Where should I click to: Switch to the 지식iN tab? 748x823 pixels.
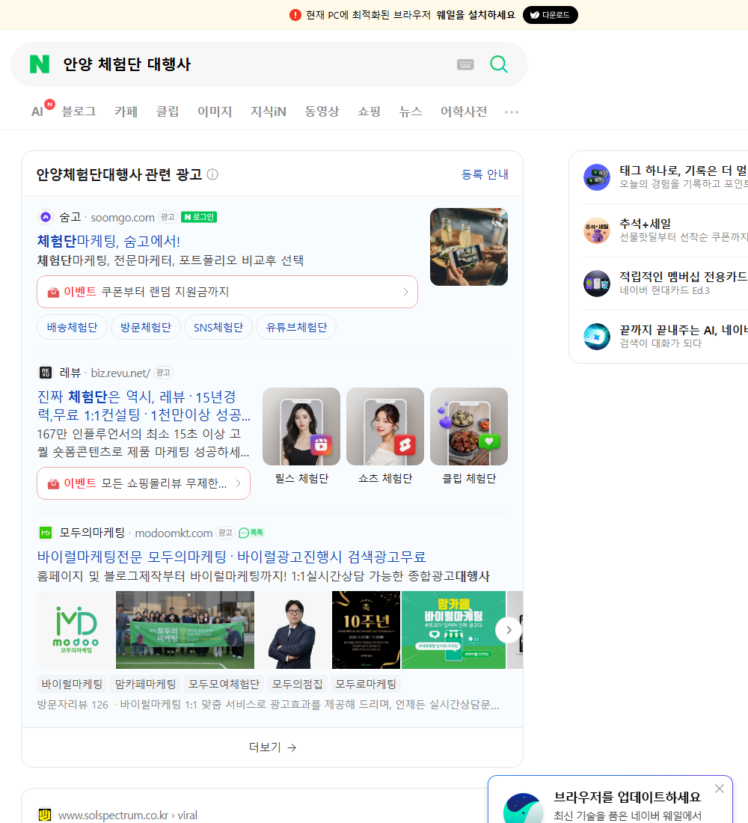pyautogui.click(x=269, y=111)
